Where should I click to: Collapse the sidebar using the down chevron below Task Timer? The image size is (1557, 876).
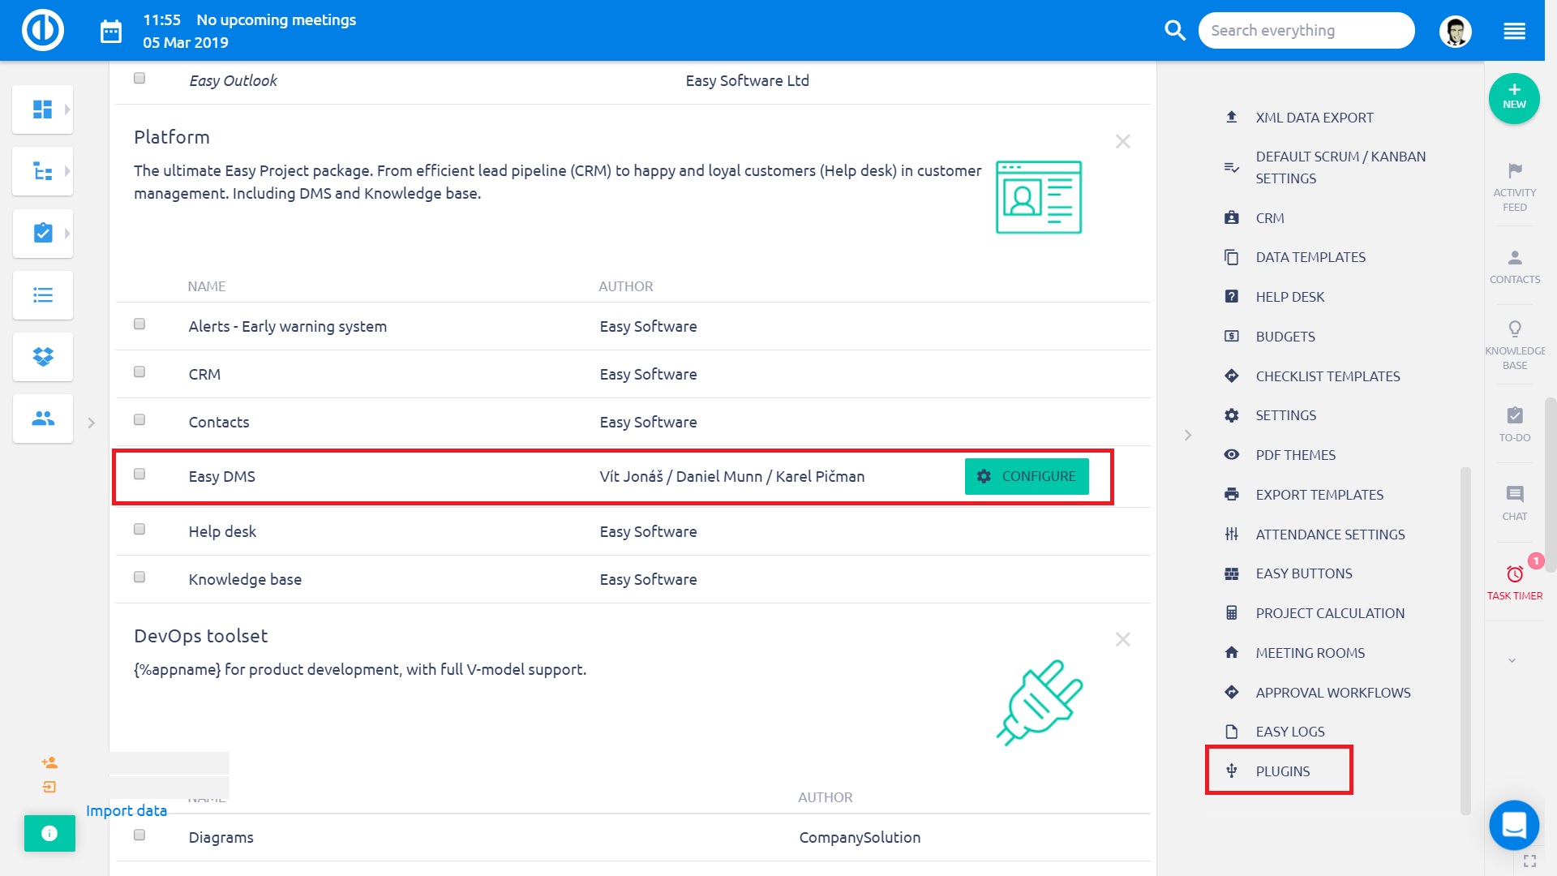(x=1513, y=659)
